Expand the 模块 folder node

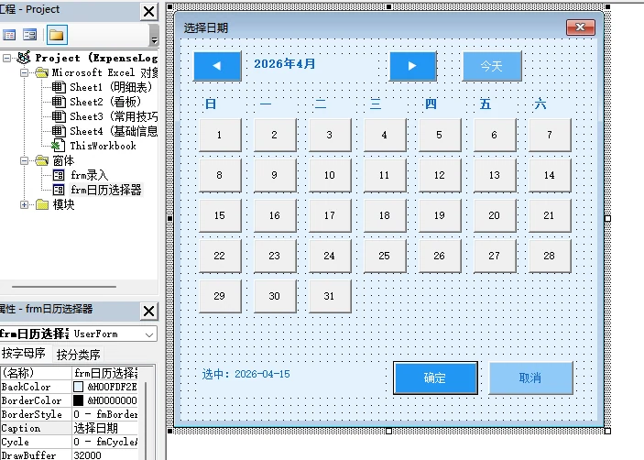24,204
